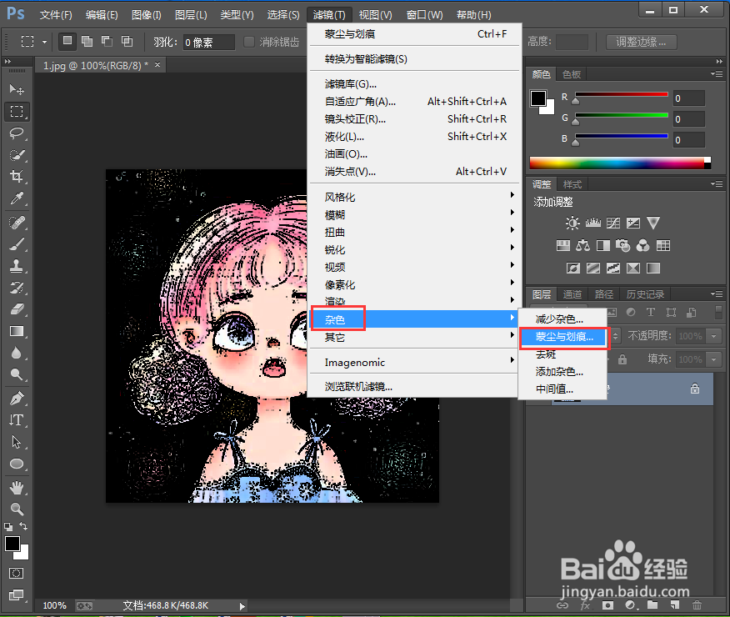Viewport: 730px width, 617px height.
Task: Select the Eraser tool
Action: [17, 308]
